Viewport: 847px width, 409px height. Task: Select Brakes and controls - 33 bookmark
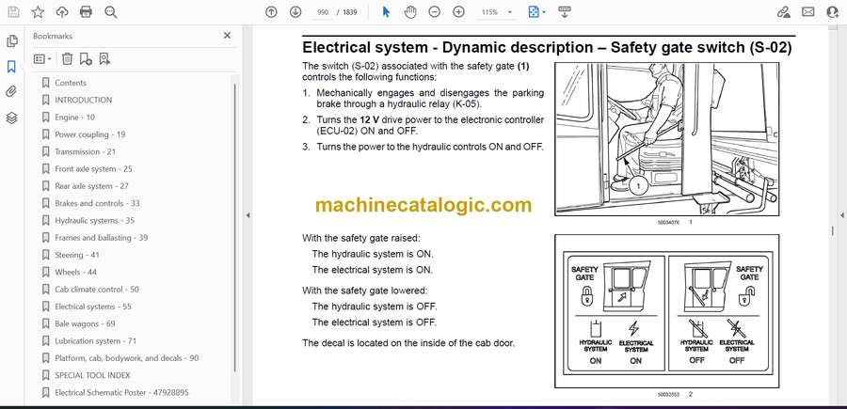coord(97,203)
